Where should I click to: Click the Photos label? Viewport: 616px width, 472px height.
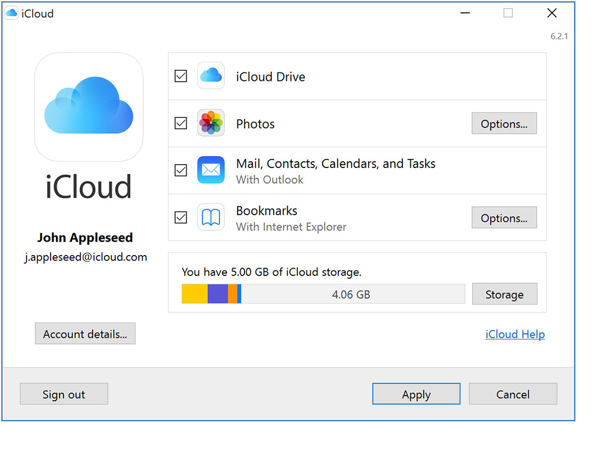(x=255, y=124)
